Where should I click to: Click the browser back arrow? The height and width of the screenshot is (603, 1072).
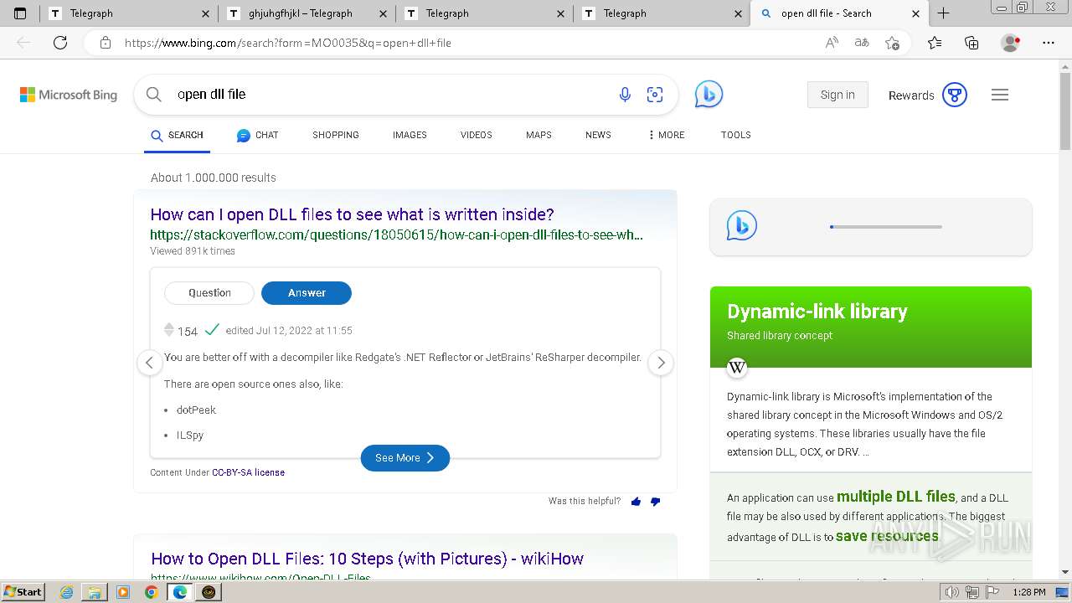pos(23,43)
